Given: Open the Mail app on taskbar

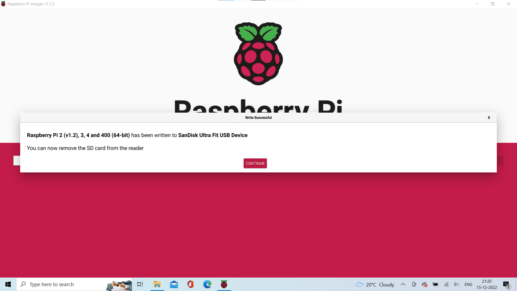Looking at the screenshot, I should pos(174,284).
